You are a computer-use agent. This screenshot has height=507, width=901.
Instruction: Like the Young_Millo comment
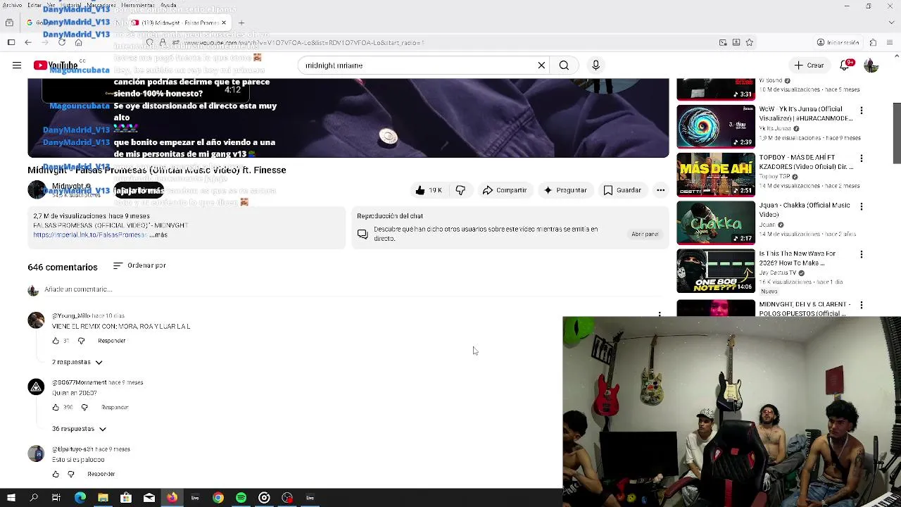(x=56, y=341)
